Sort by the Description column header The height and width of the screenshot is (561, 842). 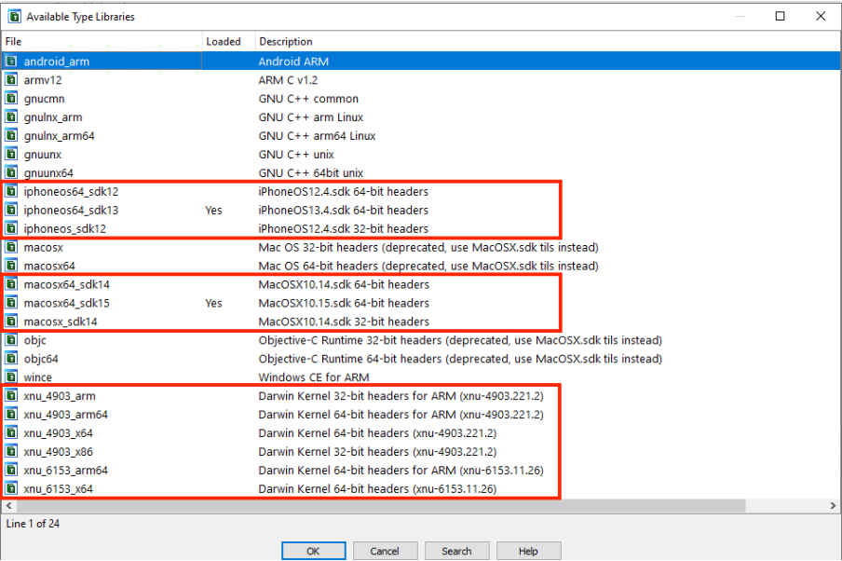[548, 41]
